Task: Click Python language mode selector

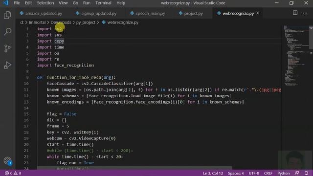Action: [x=283, y=173]
